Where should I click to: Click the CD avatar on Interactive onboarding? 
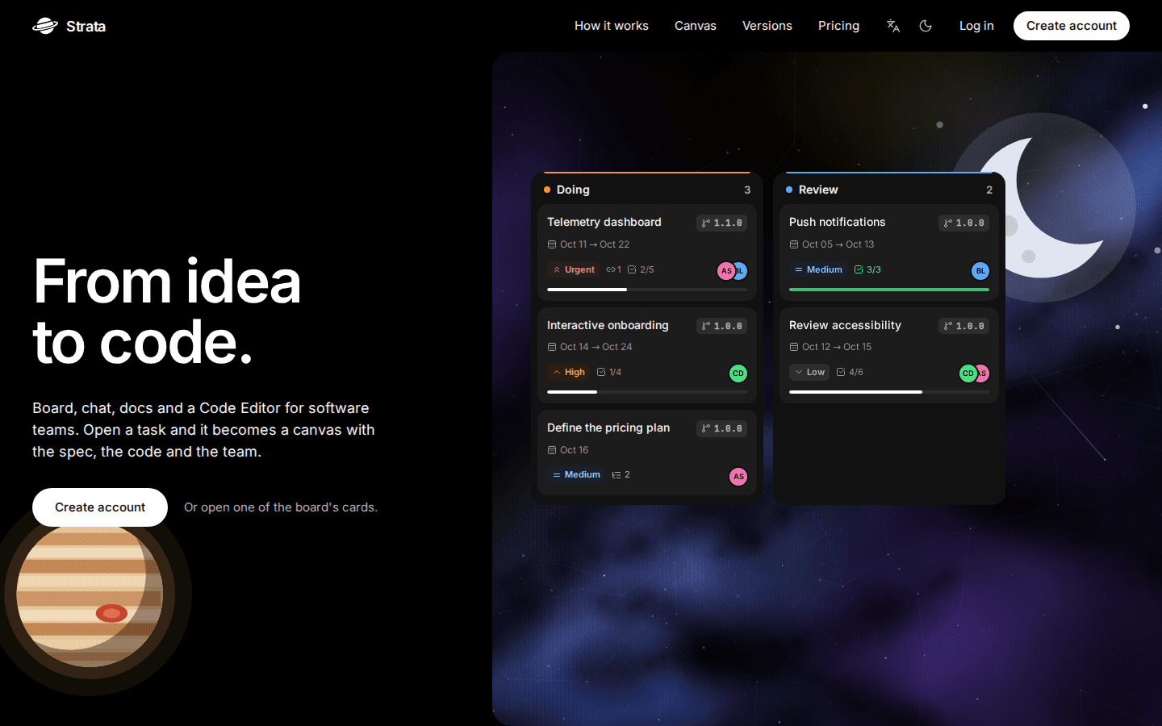[738, 373]
